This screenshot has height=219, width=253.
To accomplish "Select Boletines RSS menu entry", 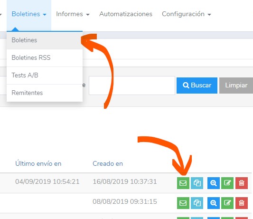I will [45, 58].
